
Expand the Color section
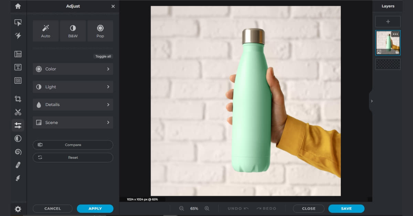(73, 69)
